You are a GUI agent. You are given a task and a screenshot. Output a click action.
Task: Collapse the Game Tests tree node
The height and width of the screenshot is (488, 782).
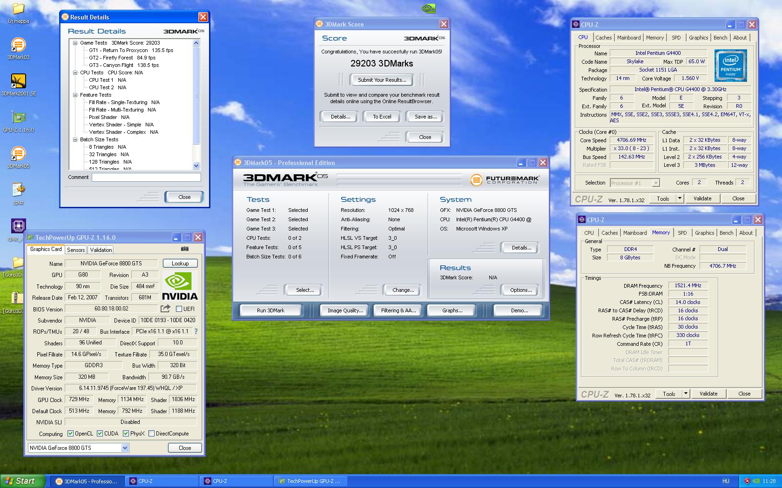[x=75, y=43]
